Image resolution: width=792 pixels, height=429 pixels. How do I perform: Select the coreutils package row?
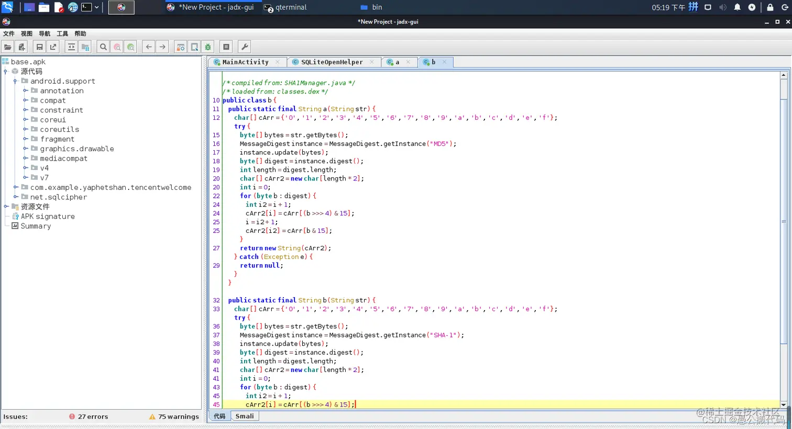click(55, 129)
